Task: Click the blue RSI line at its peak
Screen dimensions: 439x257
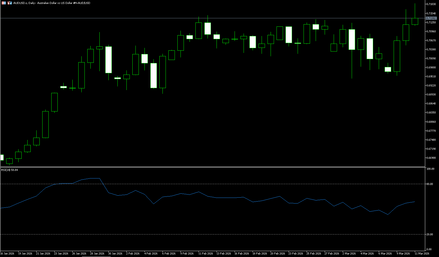Action: pos(95,178)
